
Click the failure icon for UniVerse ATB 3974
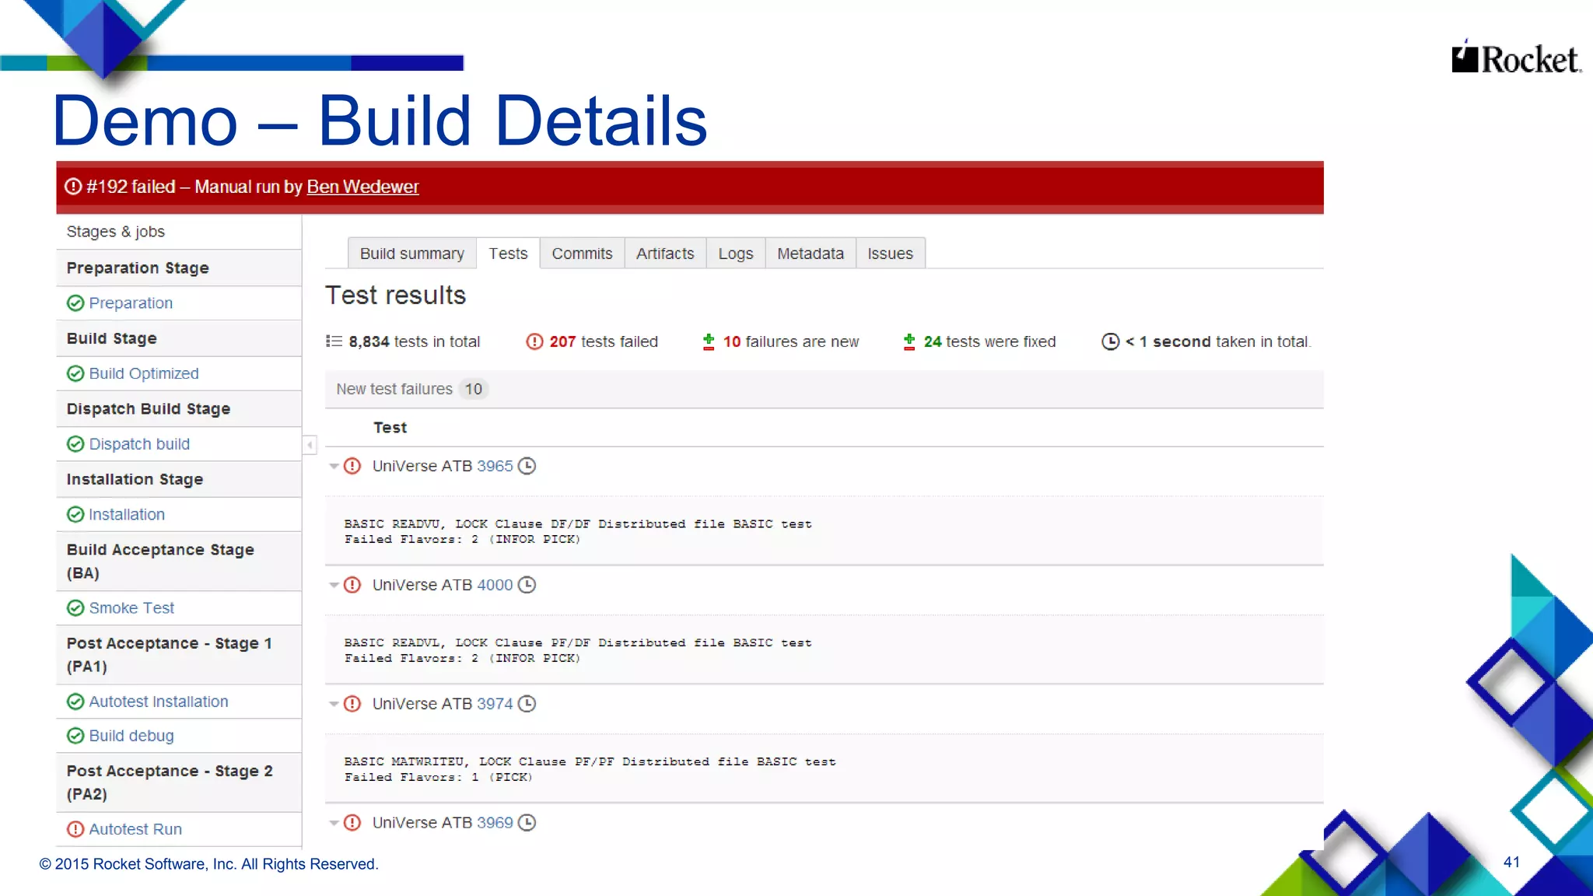(x=352, y=704)
